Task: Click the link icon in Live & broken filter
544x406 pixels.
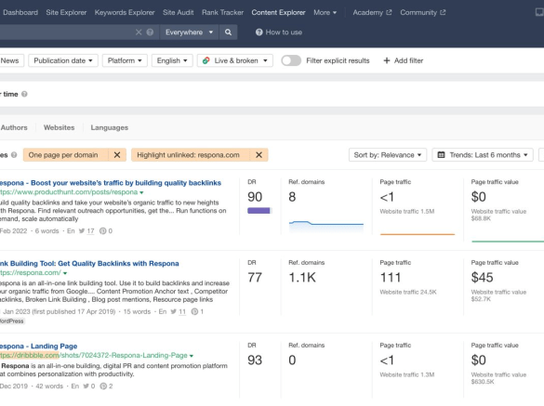Action: coord(206,60)
